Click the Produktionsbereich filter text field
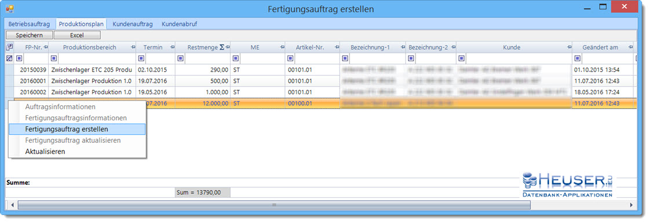This screenshot has width=649, height=222. 97,58
